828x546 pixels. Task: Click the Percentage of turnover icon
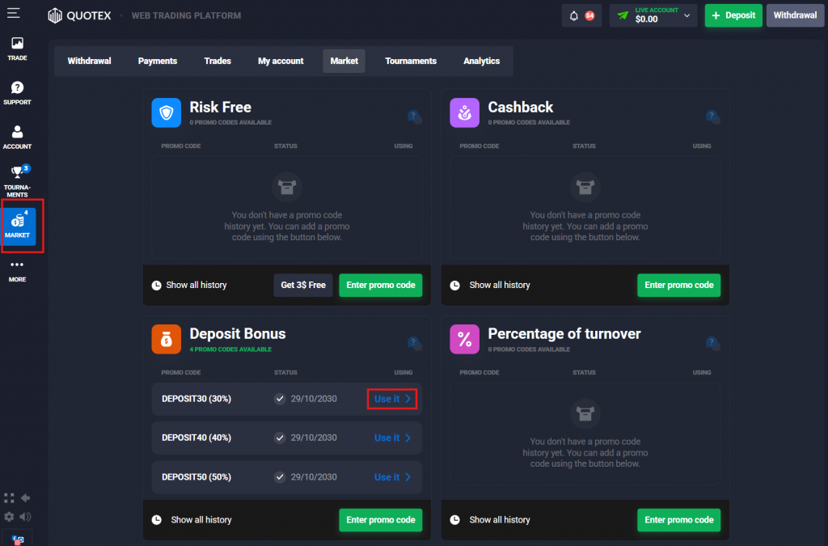click(465, 339)
